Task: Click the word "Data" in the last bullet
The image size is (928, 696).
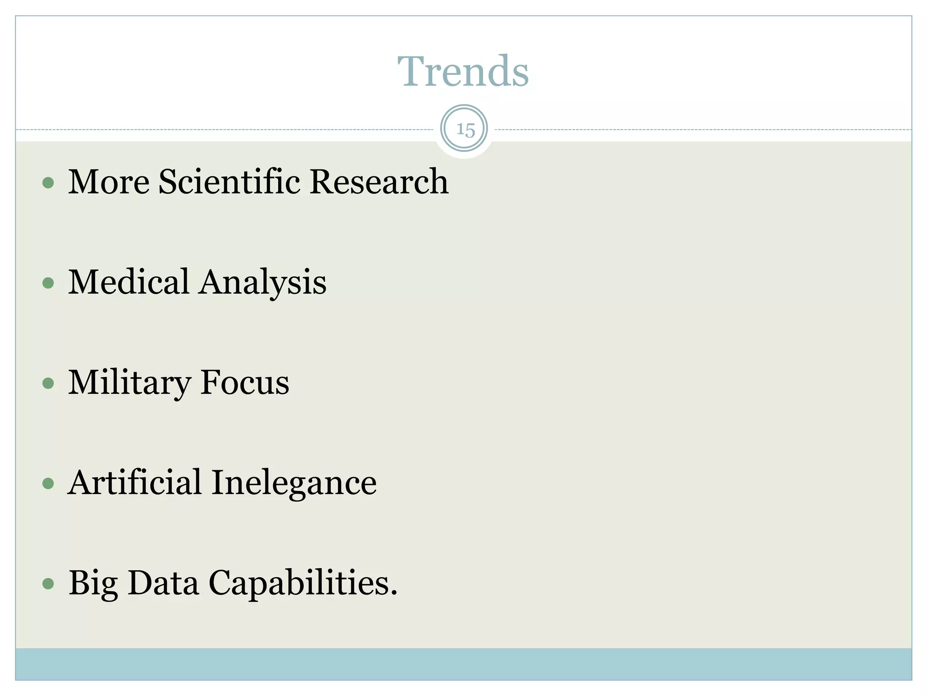Action: 163,582
